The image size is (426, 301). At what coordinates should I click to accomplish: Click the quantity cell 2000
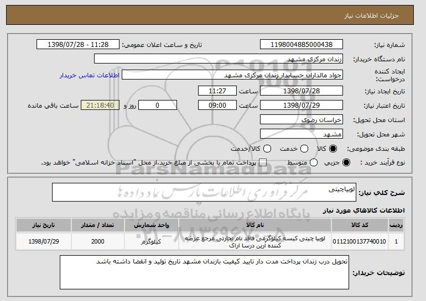pos(98,241)
